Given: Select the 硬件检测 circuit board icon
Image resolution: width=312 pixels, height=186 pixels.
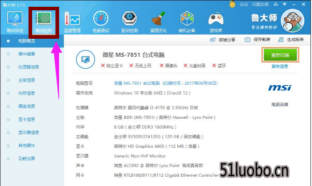Looking at the screenshot, I should pyautogui.click(x=44, y=19).
